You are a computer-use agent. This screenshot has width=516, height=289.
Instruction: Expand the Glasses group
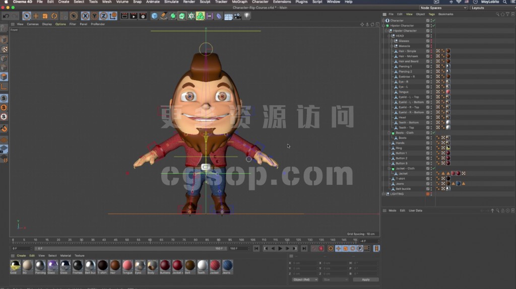392,41
